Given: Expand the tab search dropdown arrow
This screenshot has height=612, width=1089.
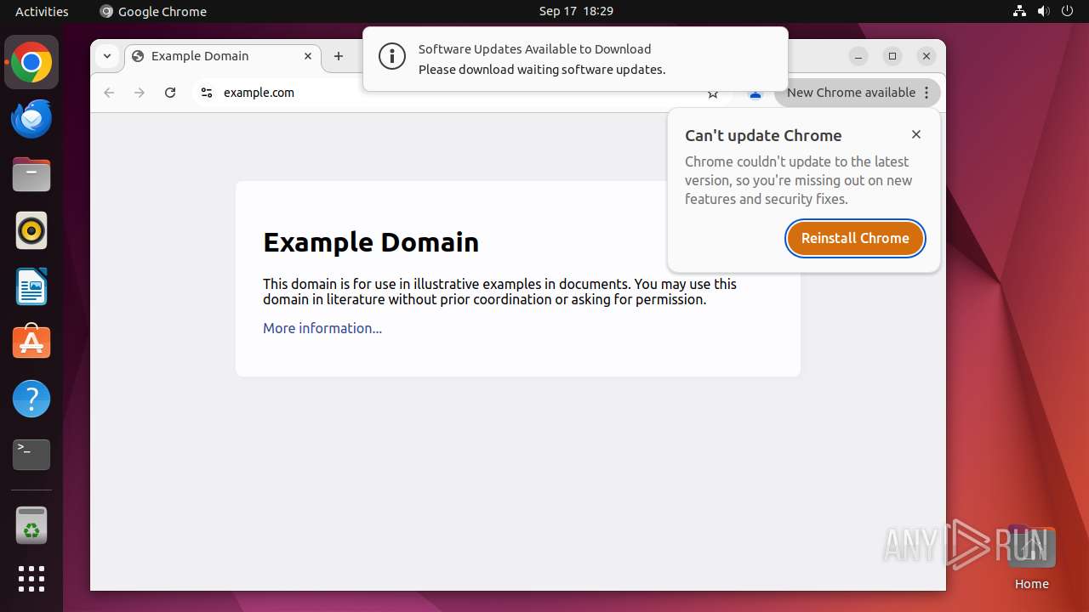Looking at the screenshot, I should coord(107,56).
